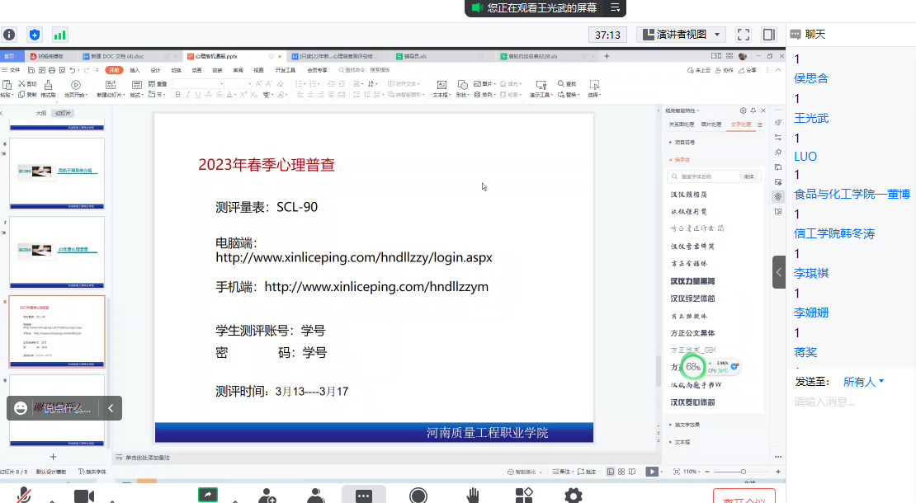This screenshot has width=916, height=503.
Task: Click the camera video icon
Action: click(x=84, y=496)
